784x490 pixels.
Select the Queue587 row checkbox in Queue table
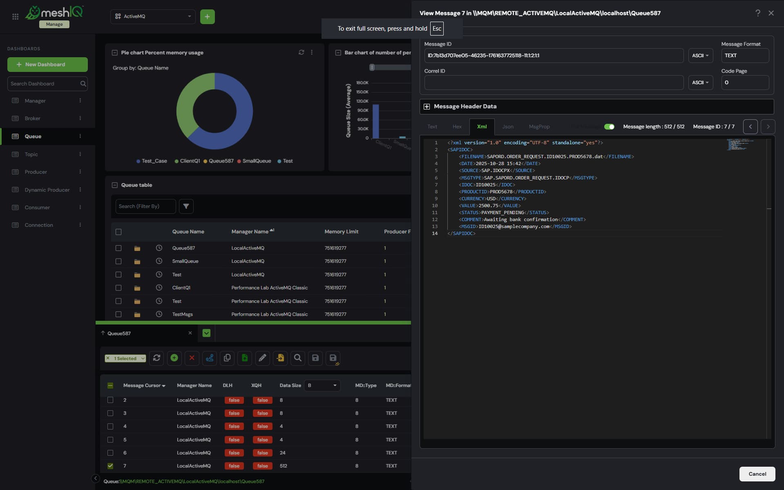118,248
